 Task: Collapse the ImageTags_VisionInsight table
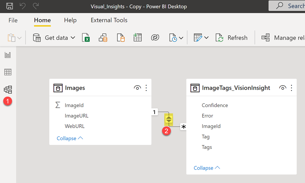point(207,168)
